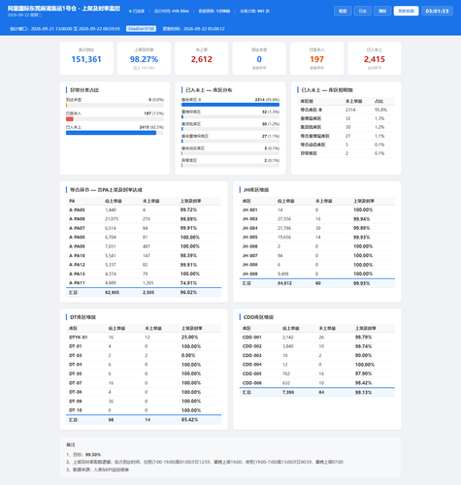The height and width of the screenshot is (485, 461).
Task: Click the PA column header
Action: [x=72, y=201]
